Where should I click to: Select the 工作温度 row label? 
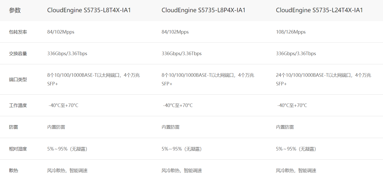click(x=18, y=106)
